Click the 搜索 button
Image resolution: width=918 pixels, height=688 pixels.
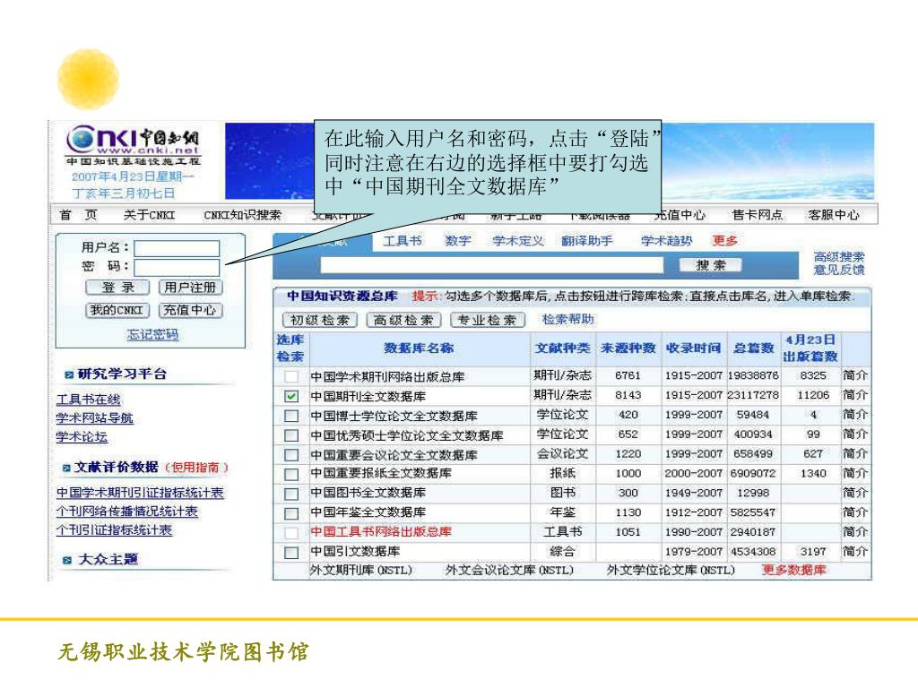point(710,265)
